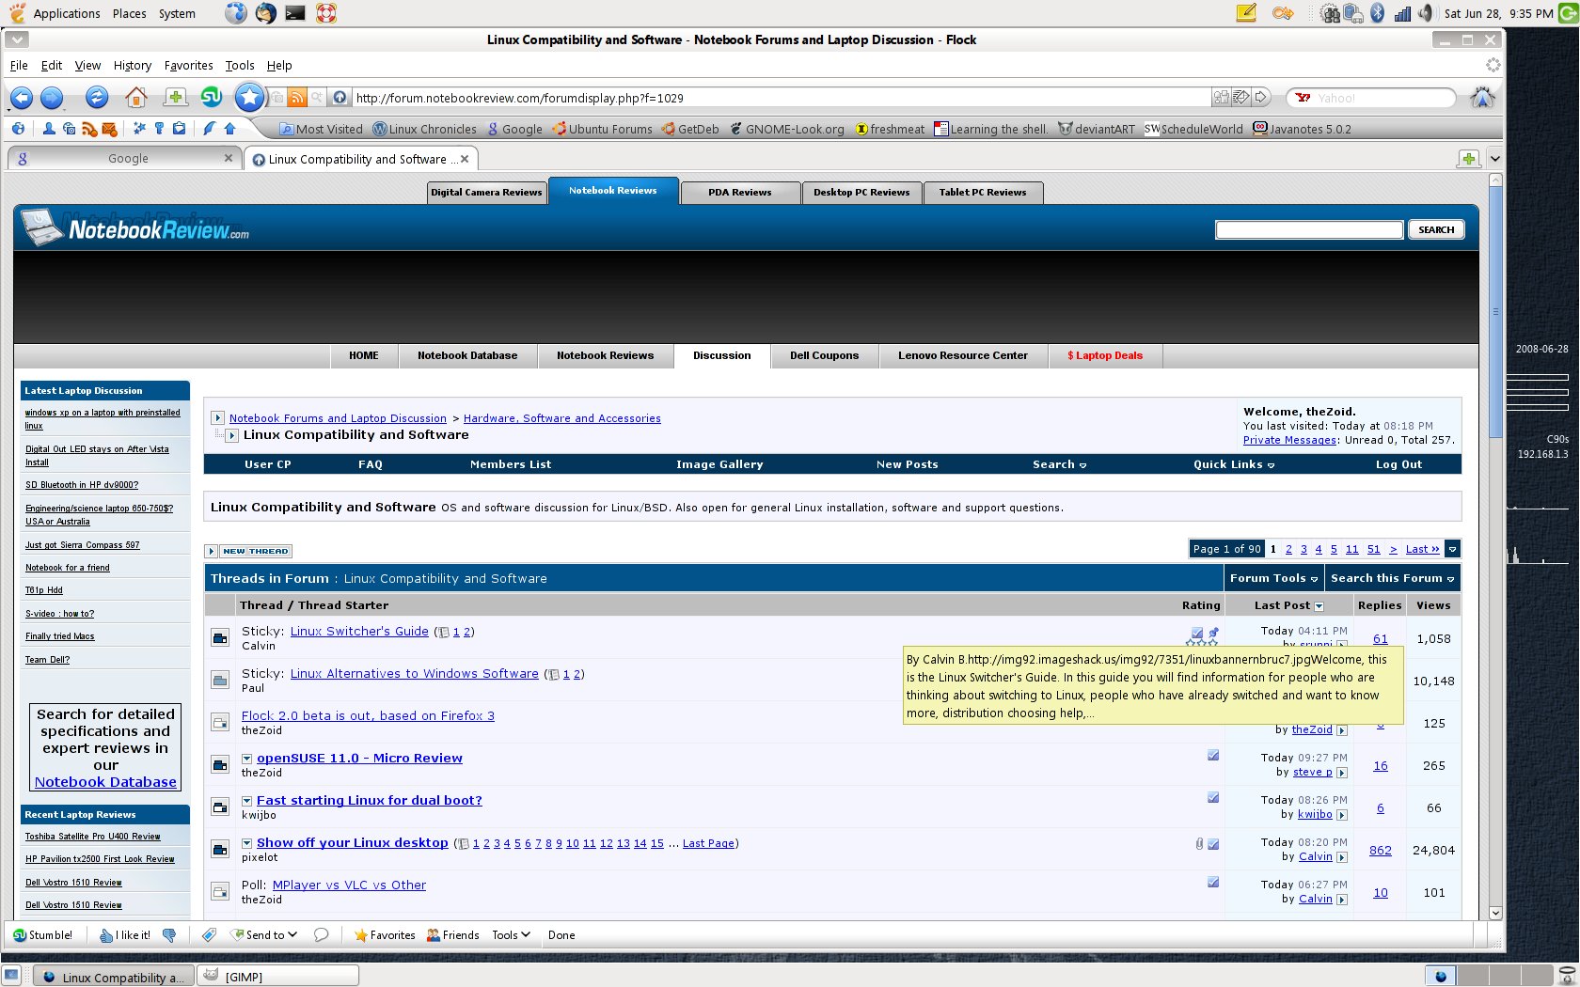The width and height of the screenshot is (1580, 987).
Task: Open the Home page icon
Action: click(135, 98)
